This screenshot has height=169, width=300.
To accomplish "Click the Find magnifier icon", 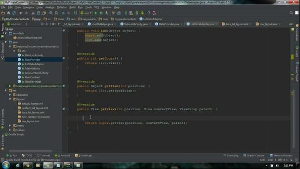I will (x=51, y=13).
